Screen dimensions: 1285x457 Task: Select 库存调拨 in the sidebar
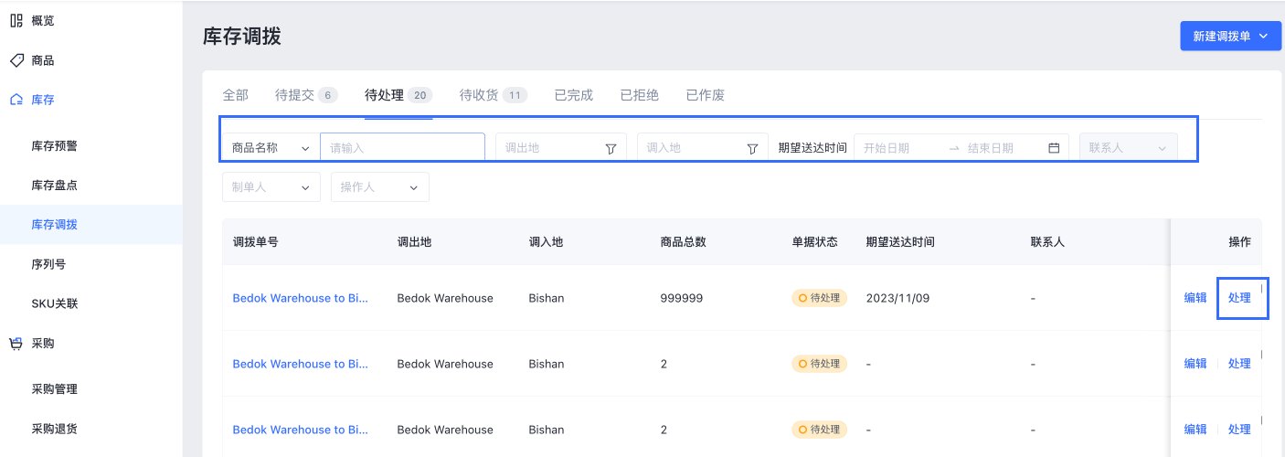[91, 224]
